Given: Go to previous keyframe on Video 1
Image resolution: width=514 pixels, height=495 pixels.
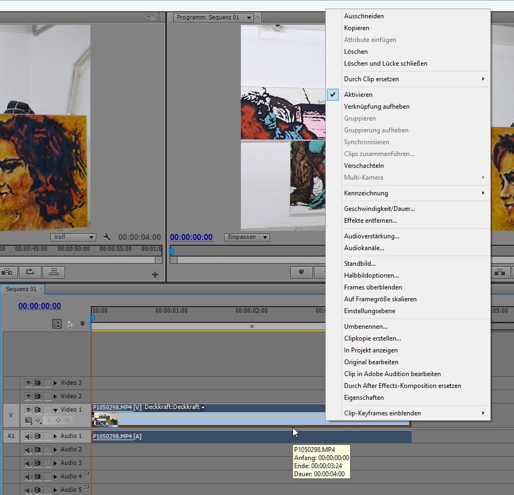Looking at the screenshot, I should point(49,420).
